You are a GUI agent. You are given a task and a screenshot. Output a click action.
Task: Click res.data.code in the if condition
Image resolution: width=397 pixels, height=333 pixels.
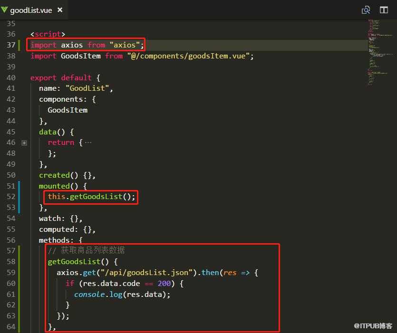click(x=111, y=284)
